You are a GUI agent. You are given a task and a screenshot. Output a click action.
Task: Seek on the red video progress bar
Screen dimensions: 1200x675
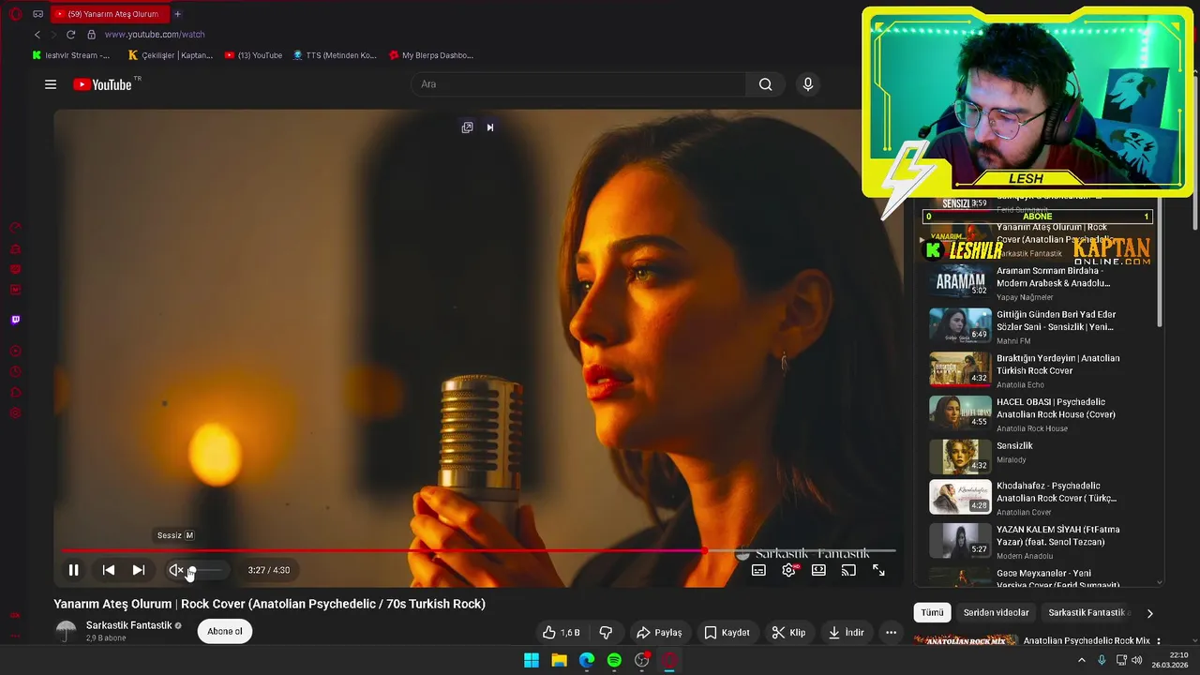(x=478, y=551)
